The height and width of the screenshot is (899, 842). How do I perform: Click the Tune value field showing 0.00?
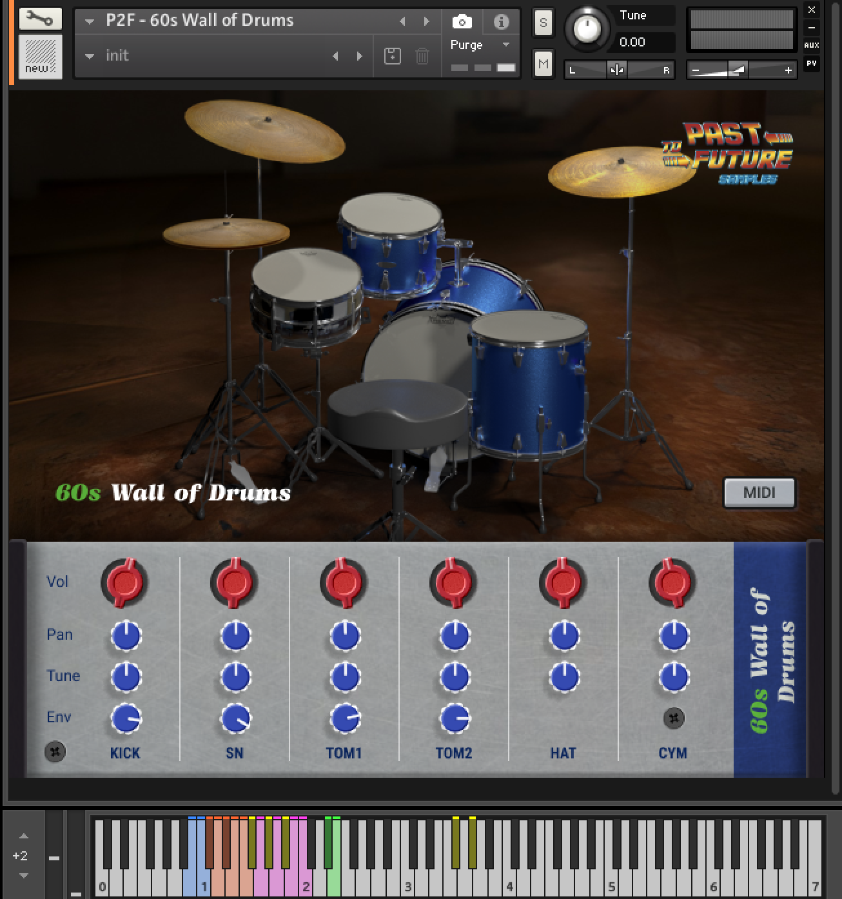[645, 43]
